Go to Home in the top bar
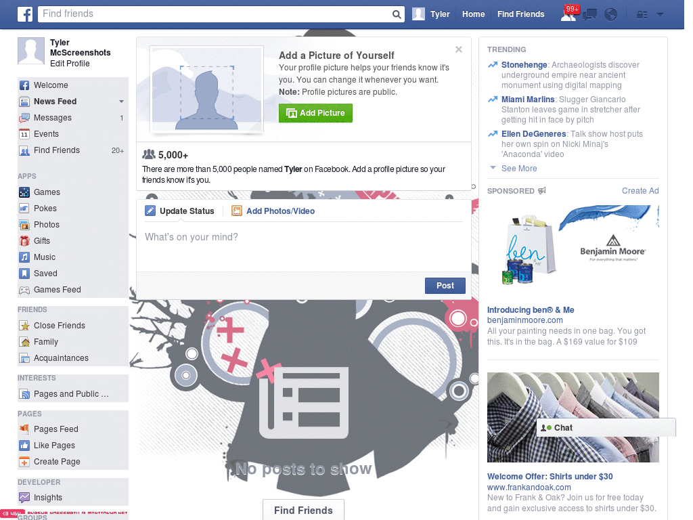Image resolution: width=693 pixels, height=520 pixels. click(473, 14)
